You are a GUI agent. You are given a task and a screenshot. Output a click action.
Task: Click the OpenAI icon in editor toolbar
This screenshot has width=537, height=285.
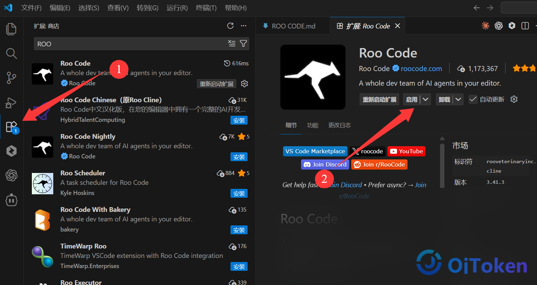[499, 26]
